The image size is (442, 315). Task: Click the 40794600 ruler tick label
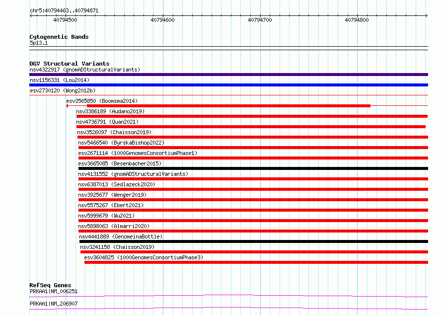pyautogui.click(x=163, y=20)
